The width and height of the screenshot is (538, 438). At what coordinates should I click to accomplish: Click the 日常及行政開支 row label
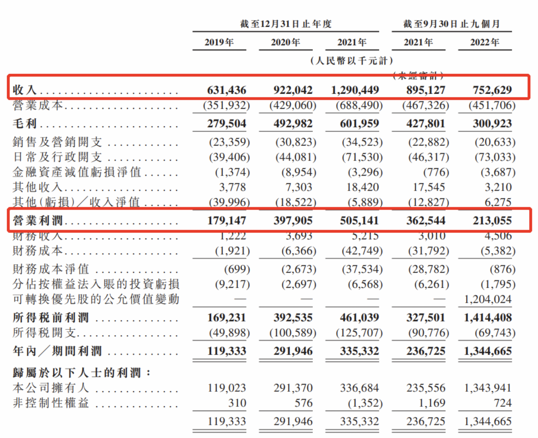point(58,157)
